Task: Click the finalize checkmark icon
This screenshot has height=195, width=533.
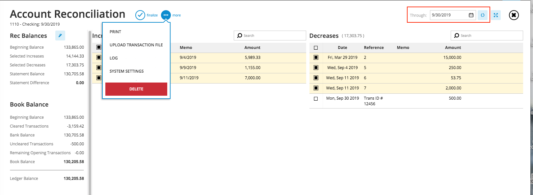Action: (x=140, y=15)
